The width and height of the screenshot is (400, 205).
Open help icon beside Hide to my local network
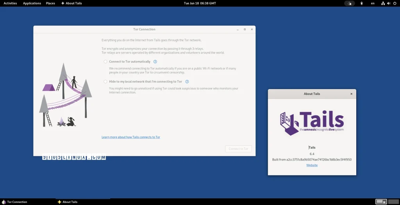click(187, 82)
